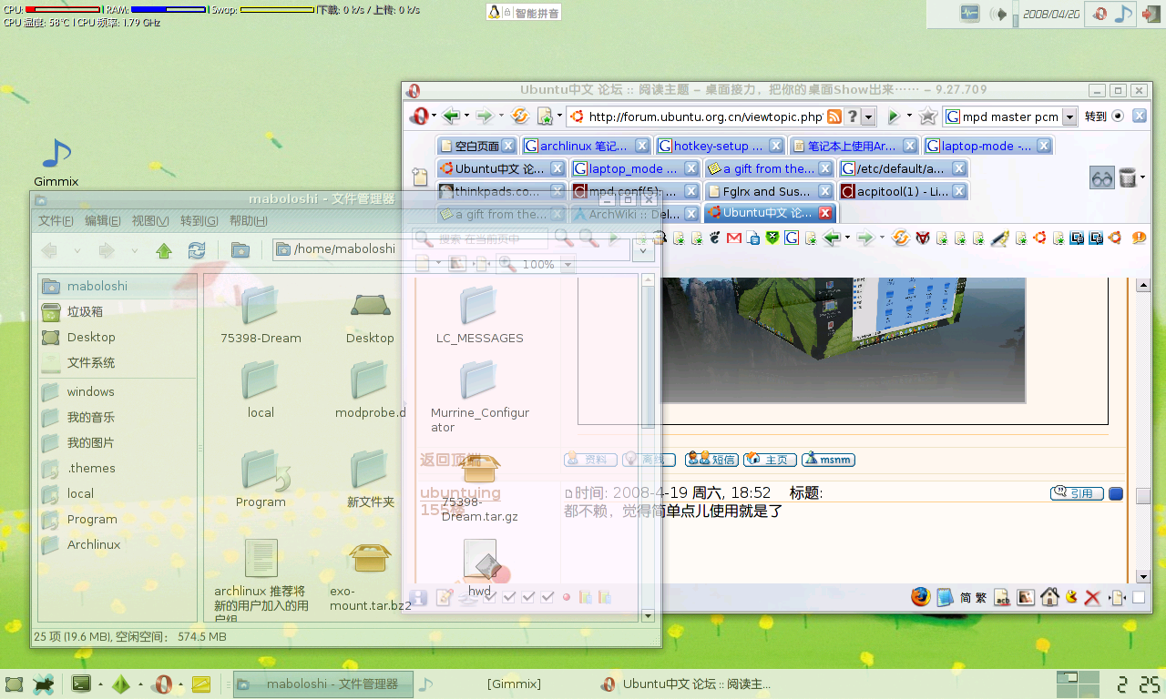Click the home icon in the browser's bottom toolbar
Viewport: 1166px width, 699px height.
click(1049, 597)
